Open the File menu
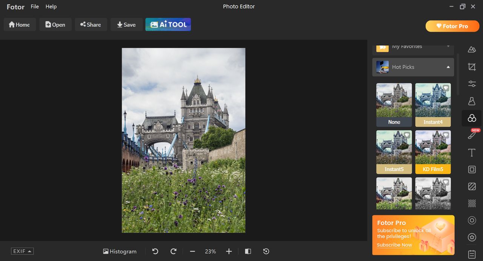 [x=35, y=6]
